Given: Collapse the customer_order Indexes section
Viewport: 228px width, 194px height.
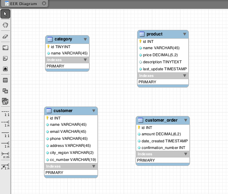Looking at the screenshot, I should (185, 154).
